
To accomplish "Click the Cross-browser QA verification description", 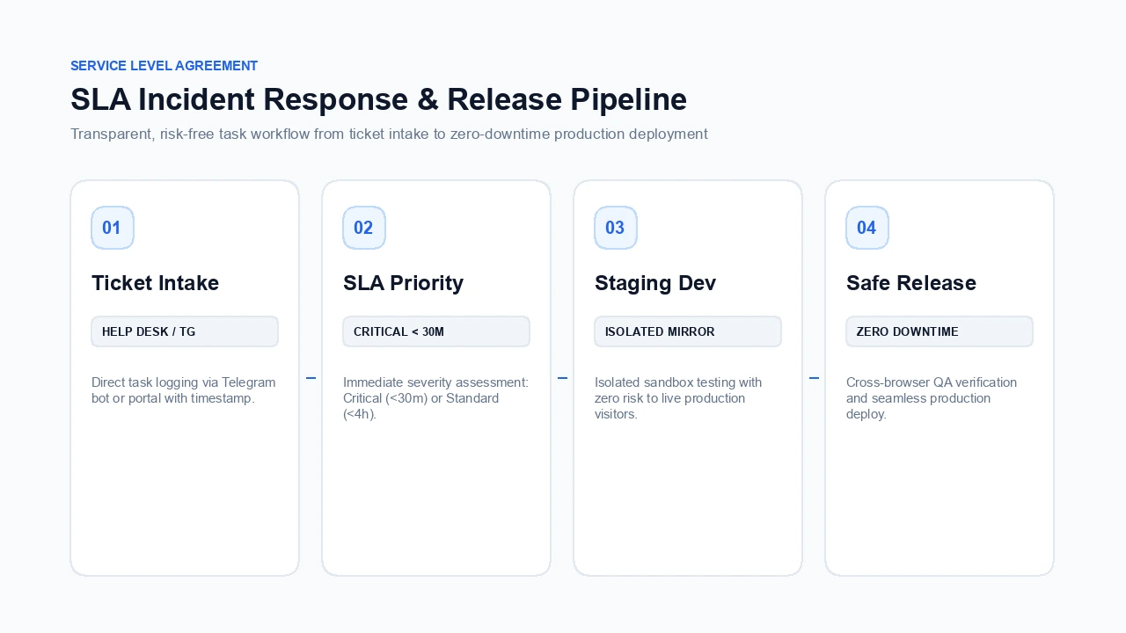I will click(x=932, y=398).
